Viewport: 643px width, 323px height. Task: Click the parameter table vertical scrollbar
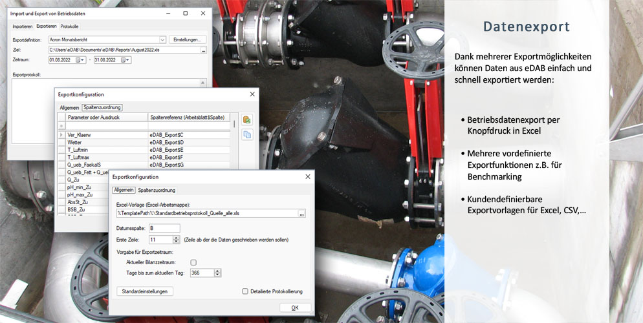point(234,123)
